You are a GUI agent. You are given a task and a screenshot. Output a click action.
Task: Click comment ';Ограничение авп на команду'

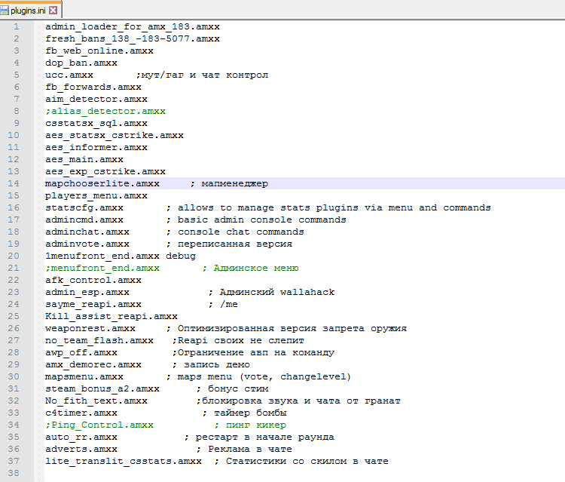pyautogui.click(x=253, y=352)
